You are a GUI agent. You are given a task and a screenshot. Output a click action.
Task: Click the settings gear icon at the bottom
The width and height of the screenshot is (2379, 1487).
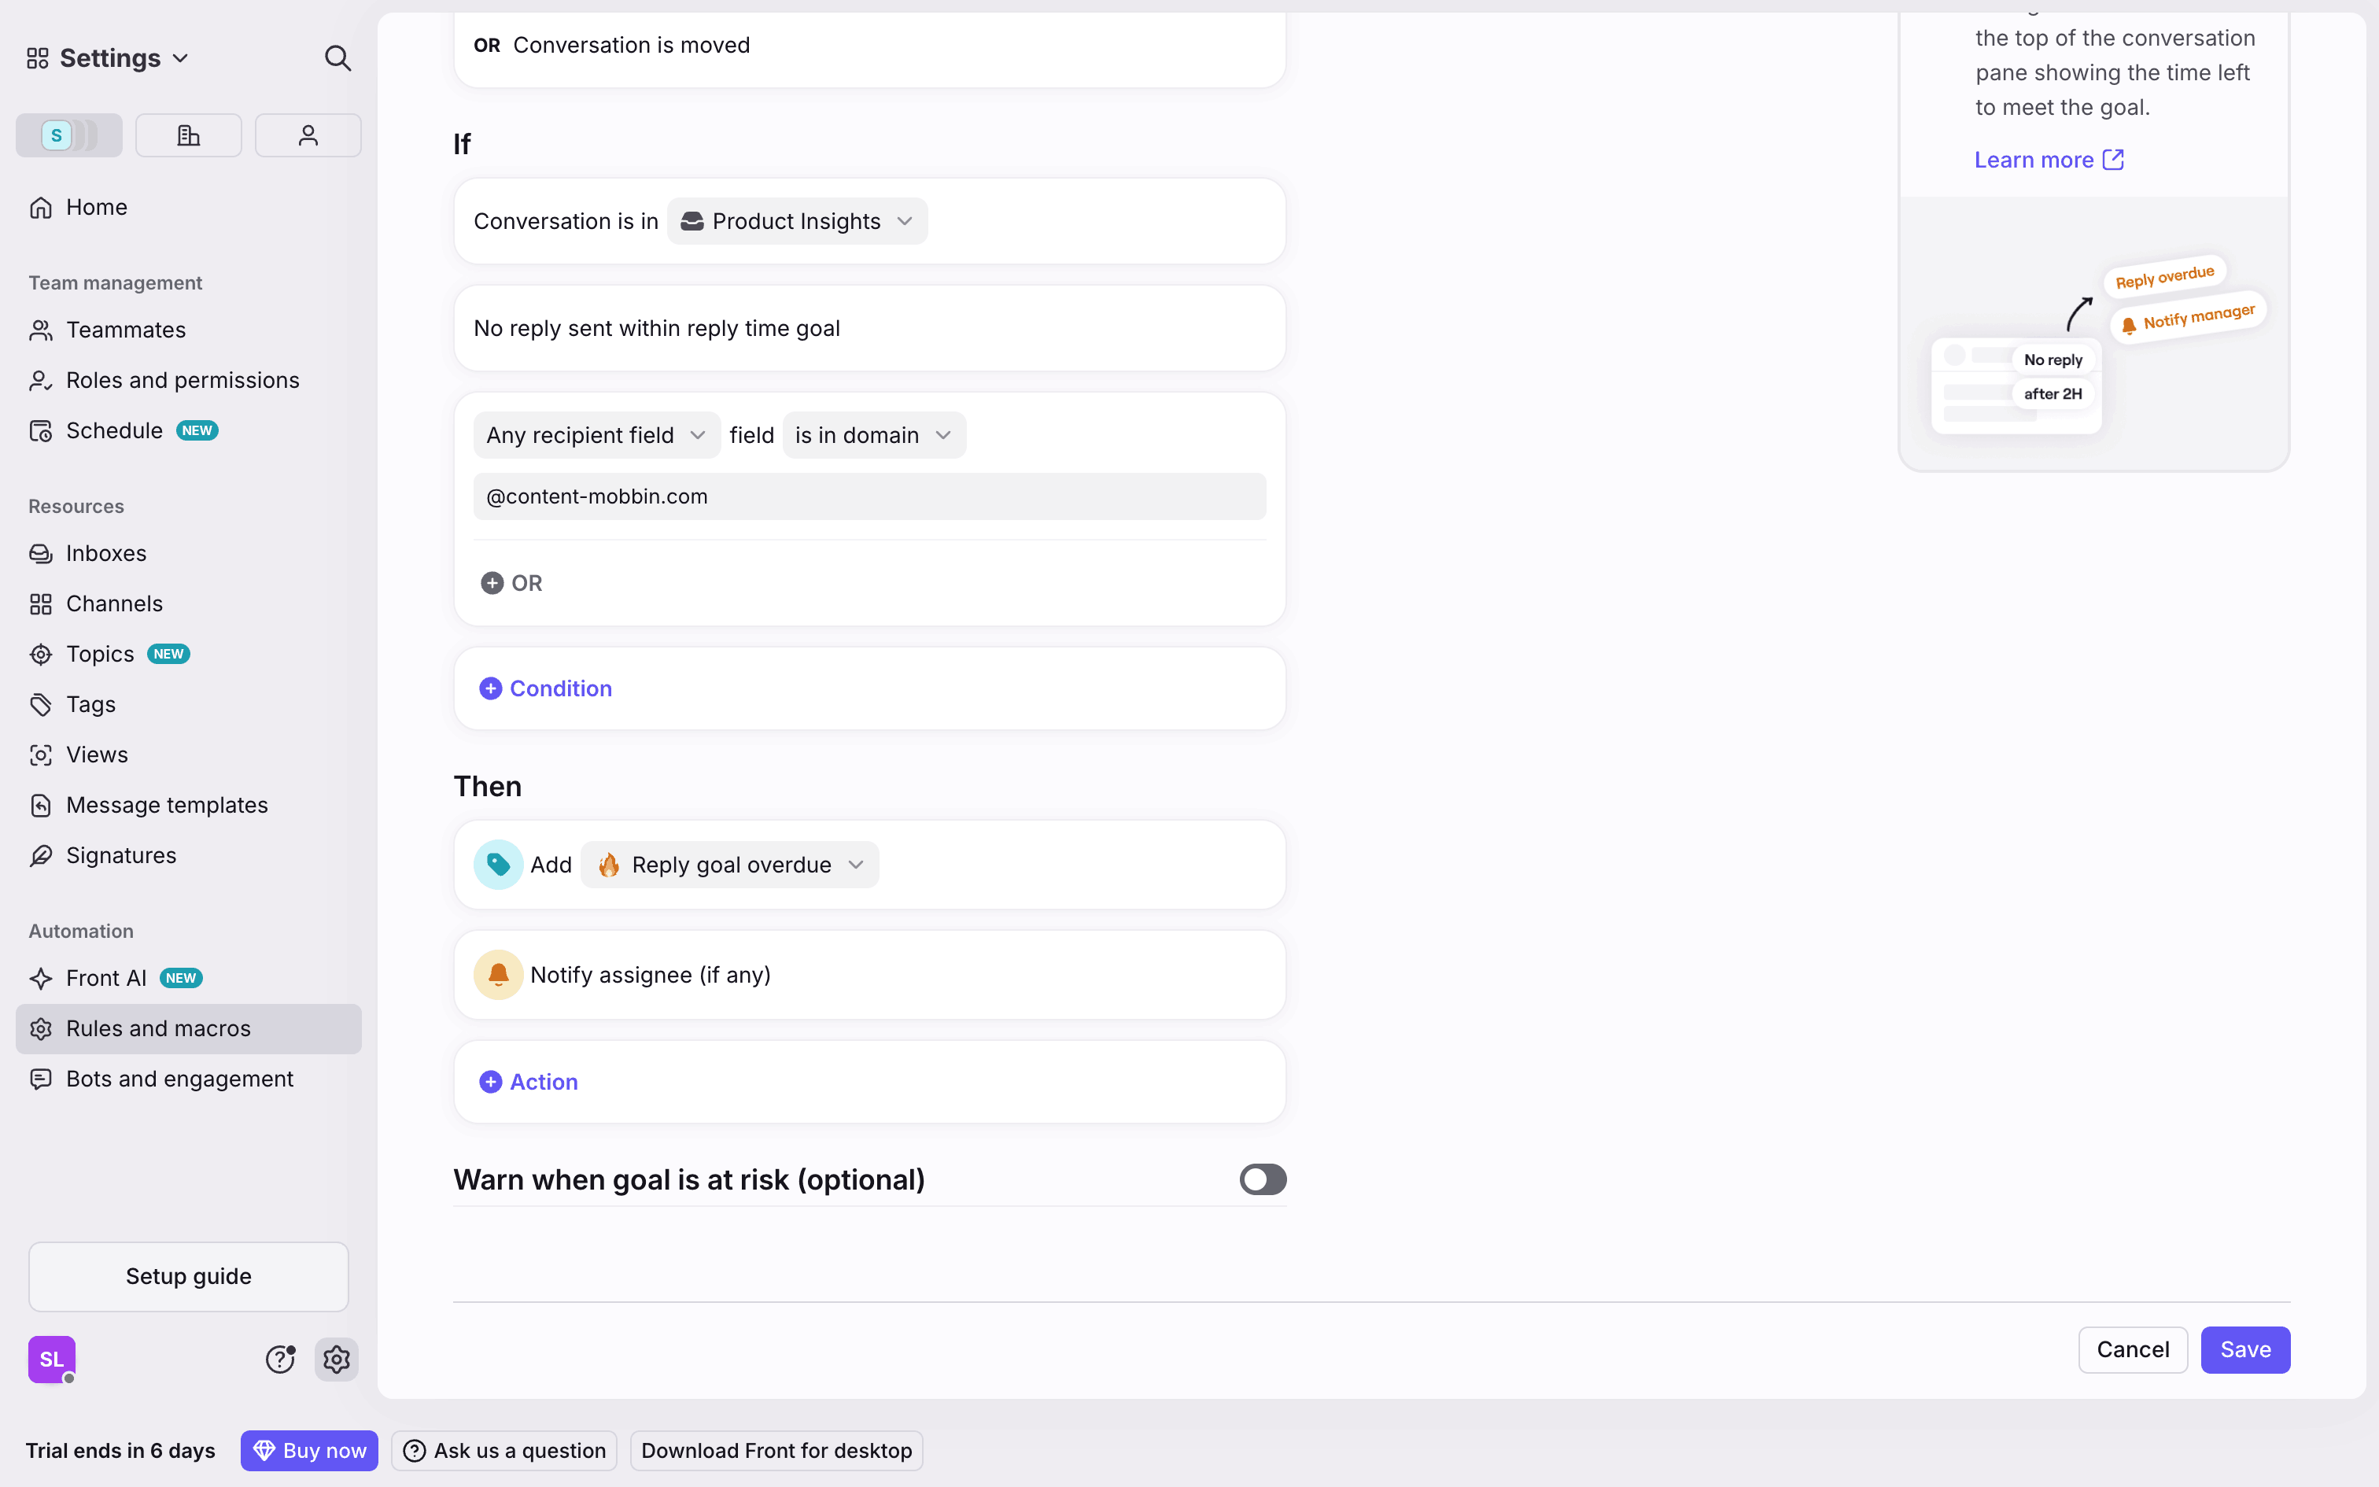(336, 1358)
